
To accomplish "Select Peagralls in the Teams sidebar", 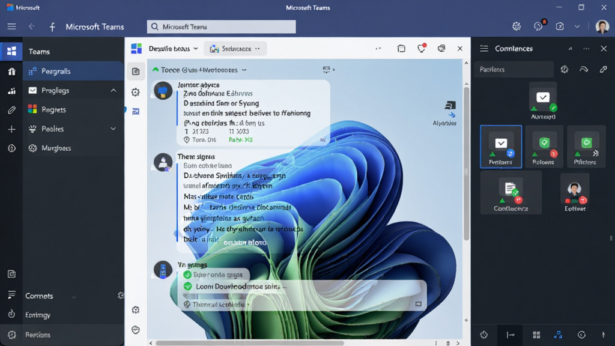I will (73, 71).
